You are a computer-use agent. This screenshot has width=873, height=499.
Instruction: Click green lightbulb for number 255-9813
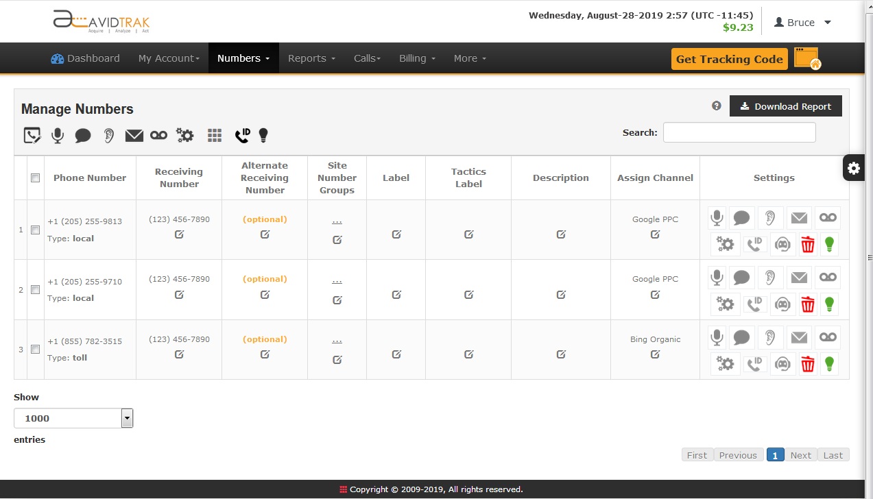point(830,244)
